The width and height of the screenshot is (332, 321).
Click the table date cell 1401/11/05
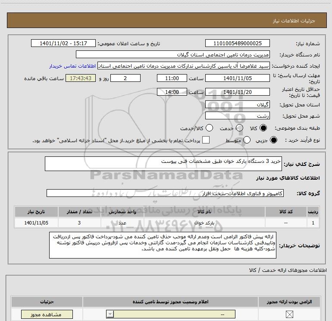click(36, 223)
